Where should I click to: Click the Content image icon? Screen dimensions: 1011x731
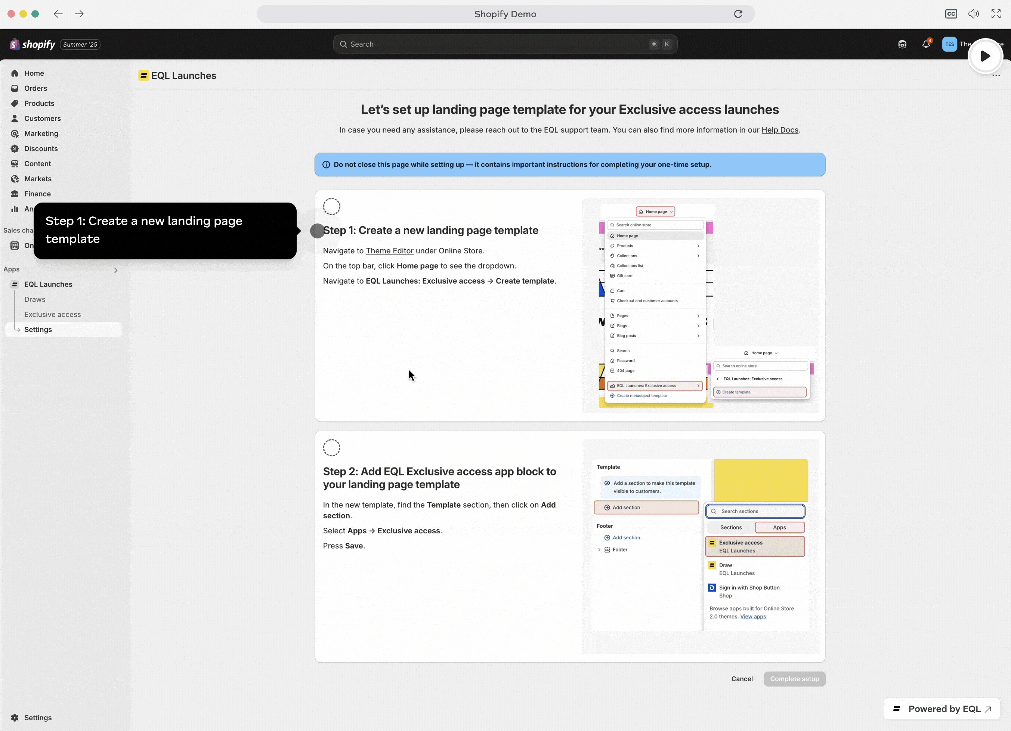tap(15, 164)
